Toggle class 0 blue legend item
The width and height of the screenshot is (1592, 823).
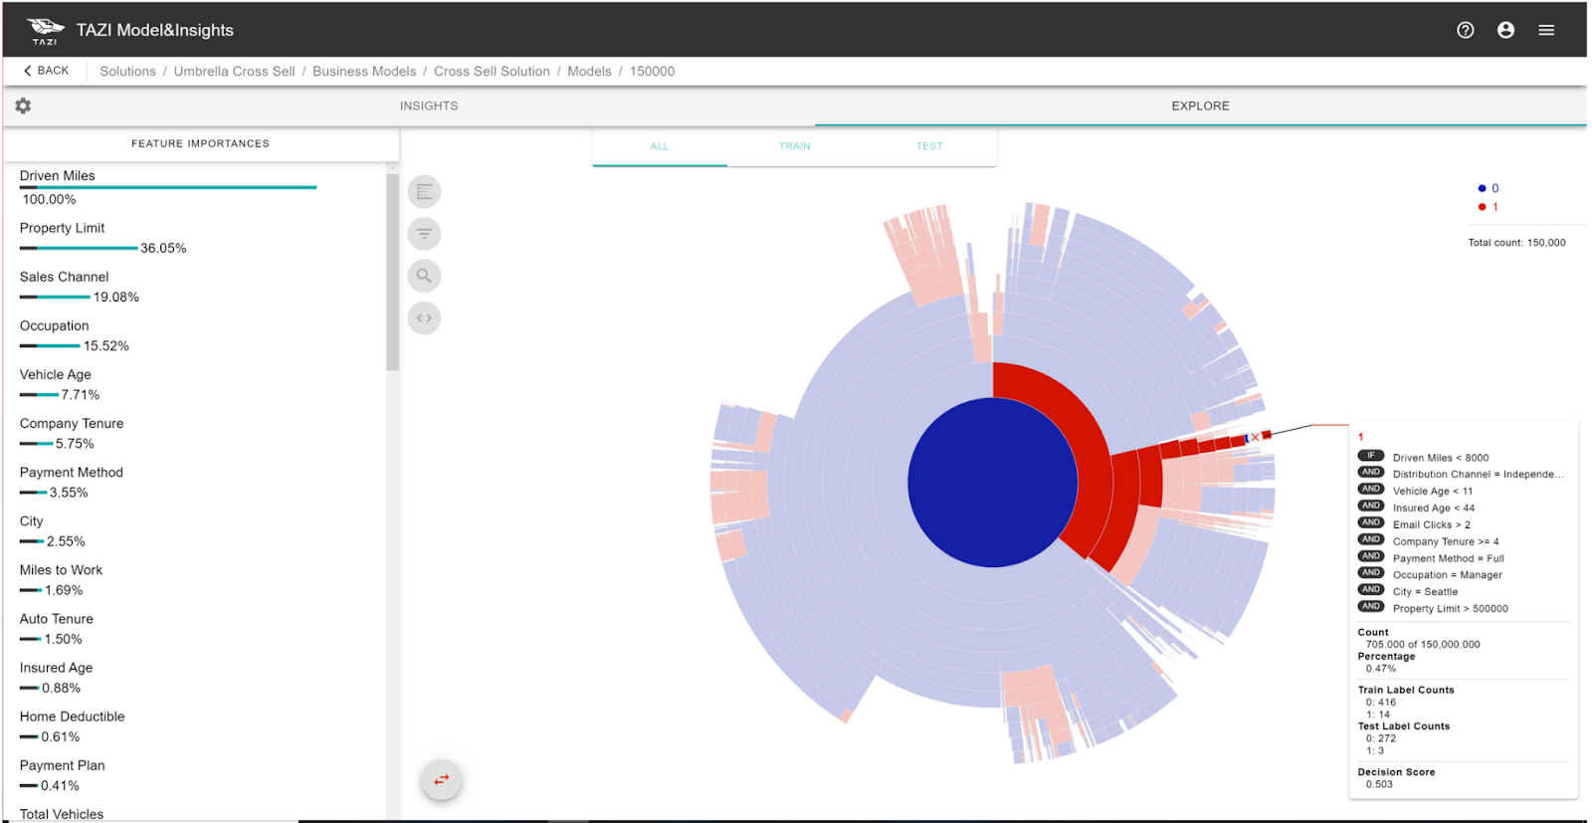click(x=1489, y=188)
